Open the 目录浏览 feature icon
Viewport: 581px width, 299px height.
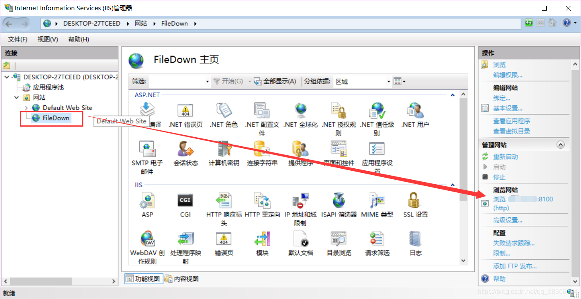(339, 243)
